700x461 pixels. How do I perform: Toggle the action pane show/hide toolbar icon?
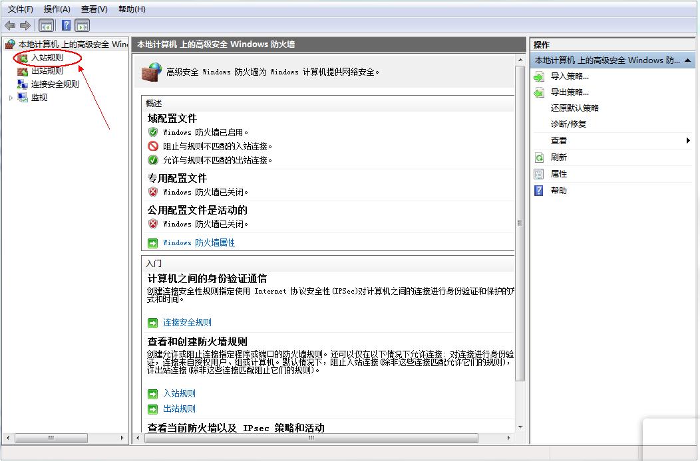(82, 25)
